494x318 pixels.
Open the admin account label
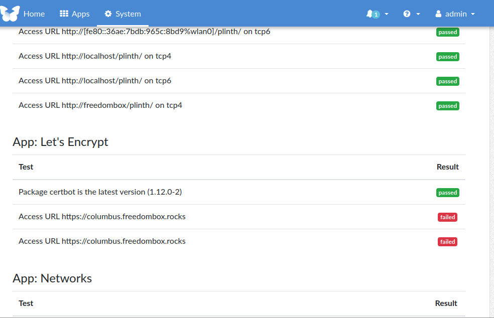pyautogui.click(x=456, y=14)
